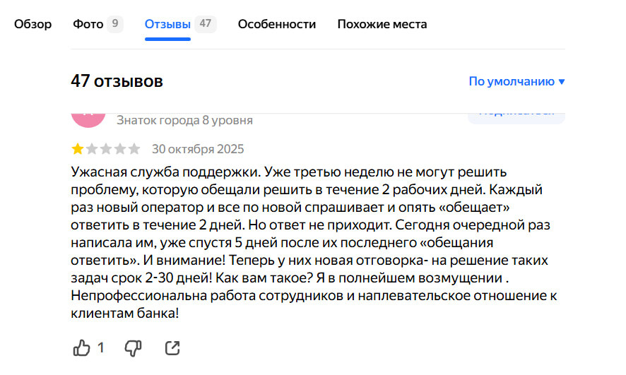Click the "47 отзывов" heading
Image resolution: width=626 pixels, height=375 pixels.
(117, 81)
